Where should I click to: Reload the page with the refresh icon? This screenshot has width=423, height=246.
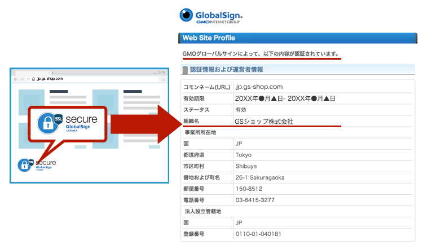click(28, 79)
